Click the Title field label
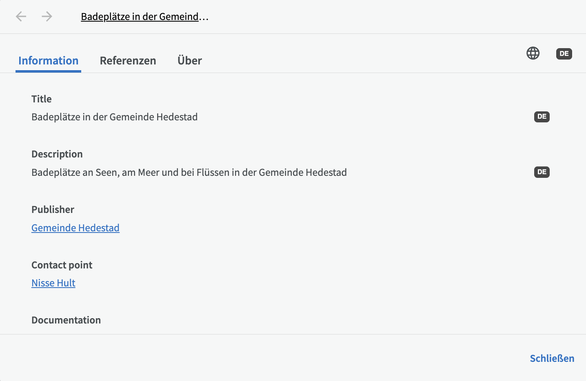 tap(42, 99)
